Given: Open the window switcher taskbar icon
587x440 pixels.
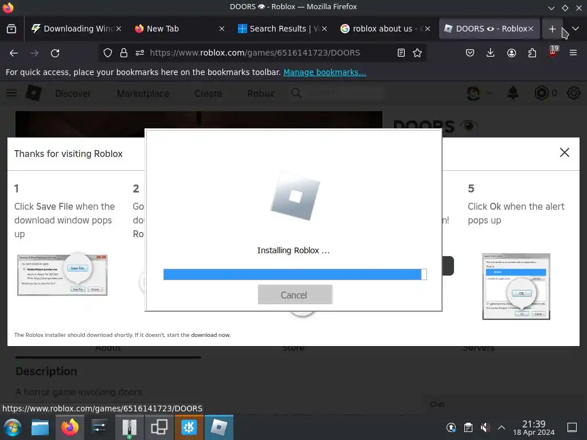Looking at the screenshot, I should point(159,427).
